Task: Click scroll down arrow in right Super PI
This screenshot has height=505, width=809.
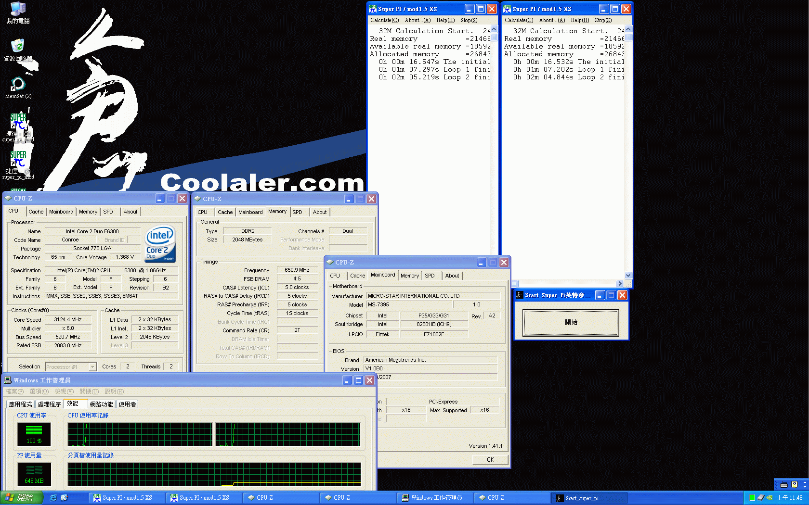Action: (628, 275)
